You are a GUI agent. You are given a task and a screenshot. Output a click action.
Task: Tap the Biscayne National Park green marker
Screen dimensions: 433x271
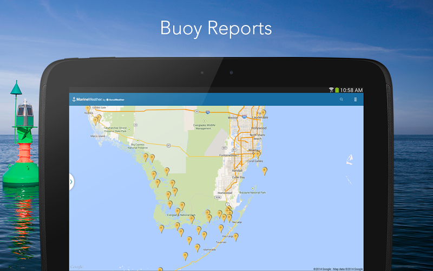252,188
